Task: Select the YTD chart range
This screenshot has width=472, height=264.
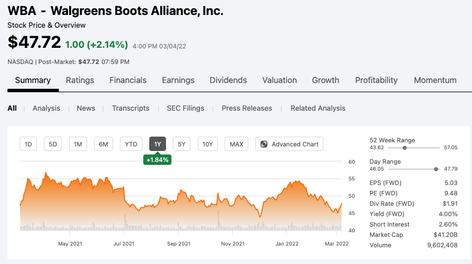Action: pos(131,144)
